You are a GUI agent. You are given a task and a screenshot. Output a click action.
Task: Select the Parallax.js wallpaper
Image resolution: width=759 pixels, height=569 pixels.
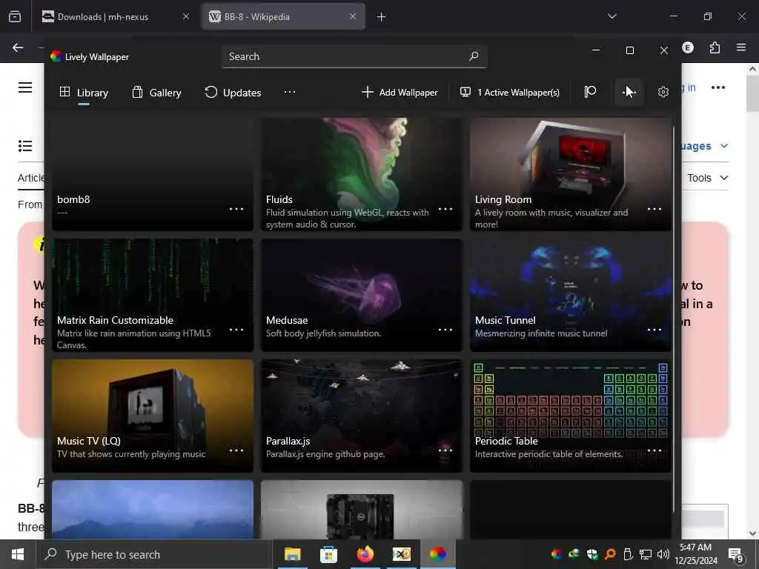click(x=362, y=416)
